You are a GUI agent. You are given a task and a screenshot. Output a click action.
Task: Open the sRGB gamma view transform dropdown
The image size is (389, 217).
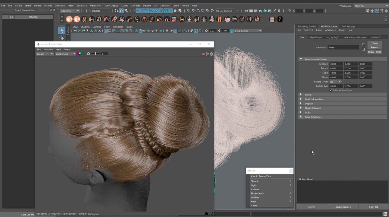coord(248,31)
